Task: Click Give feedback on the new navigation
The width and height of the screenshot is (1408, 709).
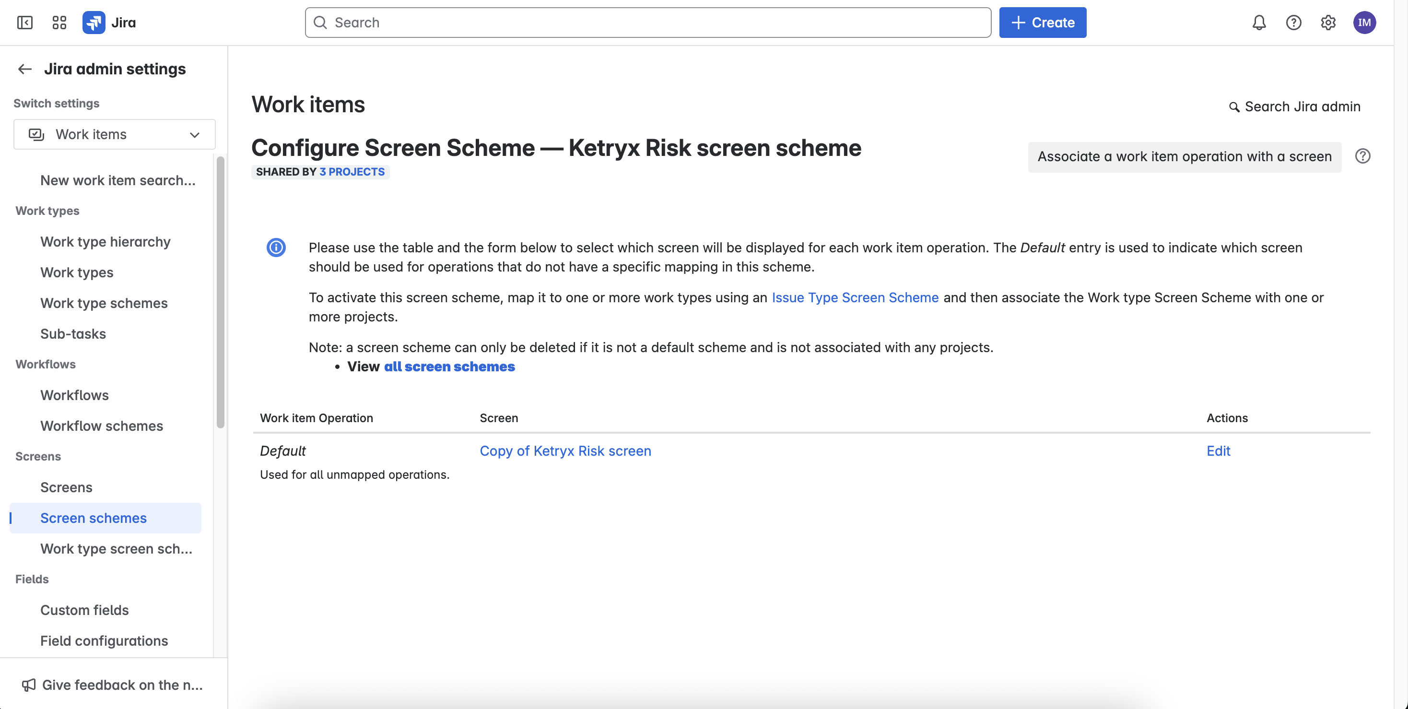Action: (x=113, y=685)
